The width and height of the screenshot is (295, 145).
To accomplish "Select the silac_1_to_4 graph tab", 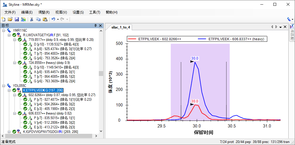I will tap(120, 27).
